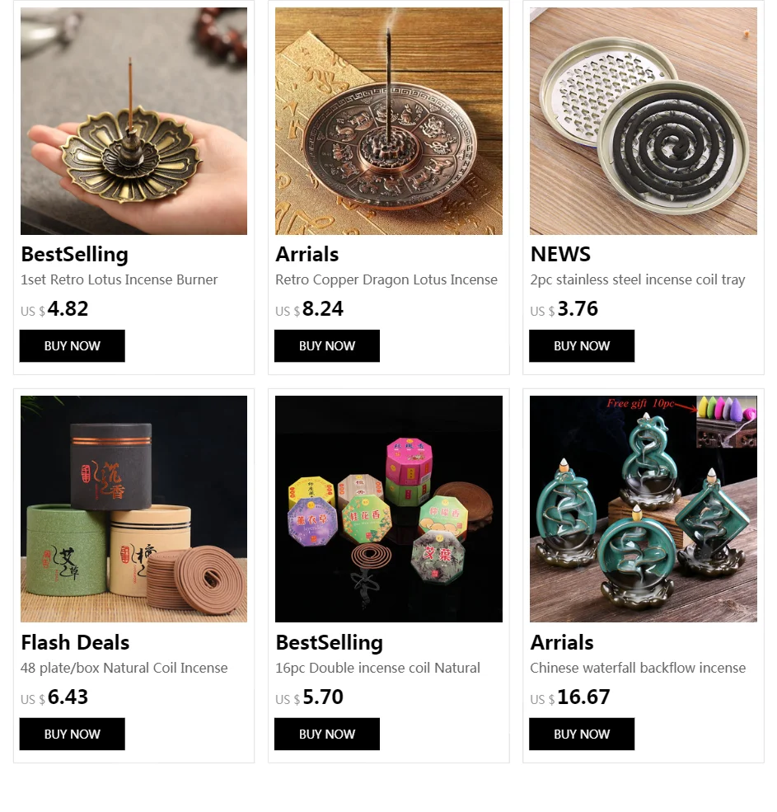Open '1set Retro Lotus Incense Burner' title
Screen dimensions: 777x812
pyautogui.click(x=119, y=279)
